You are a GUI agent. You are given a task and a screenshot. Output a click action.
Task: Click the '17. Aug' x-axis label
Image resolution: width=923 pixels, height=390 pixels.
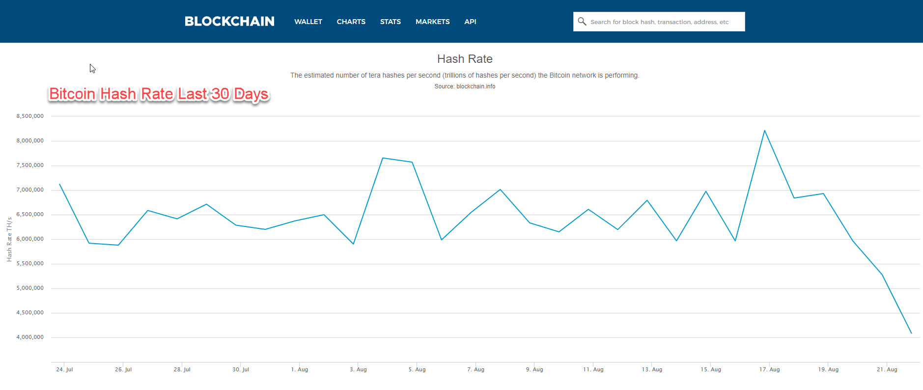(x=769, y=369)
